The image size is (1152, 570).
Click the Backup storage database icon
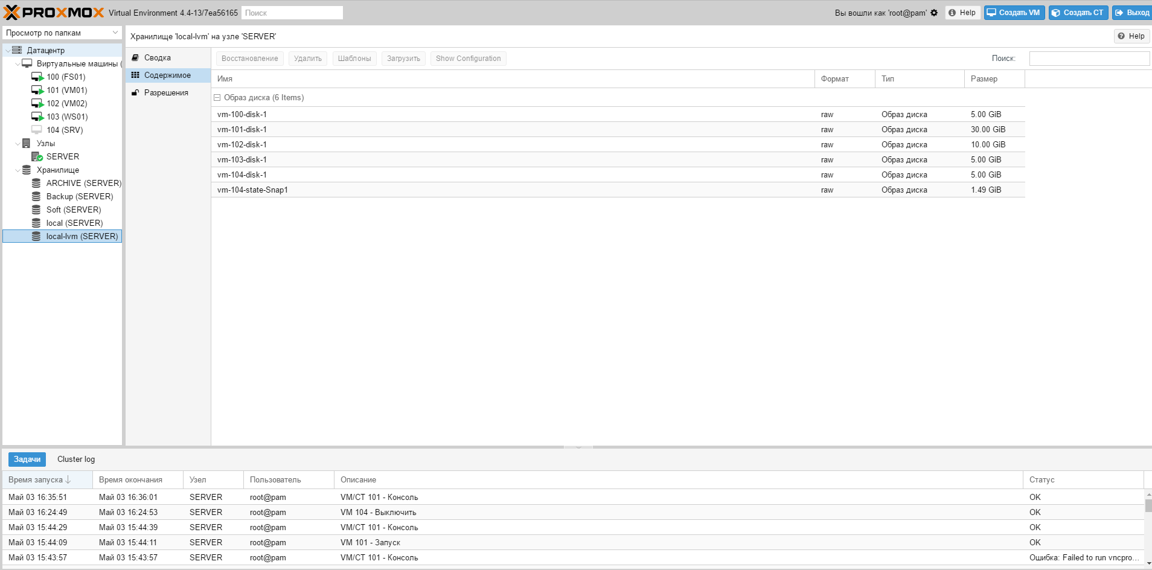tap(36, 196)
